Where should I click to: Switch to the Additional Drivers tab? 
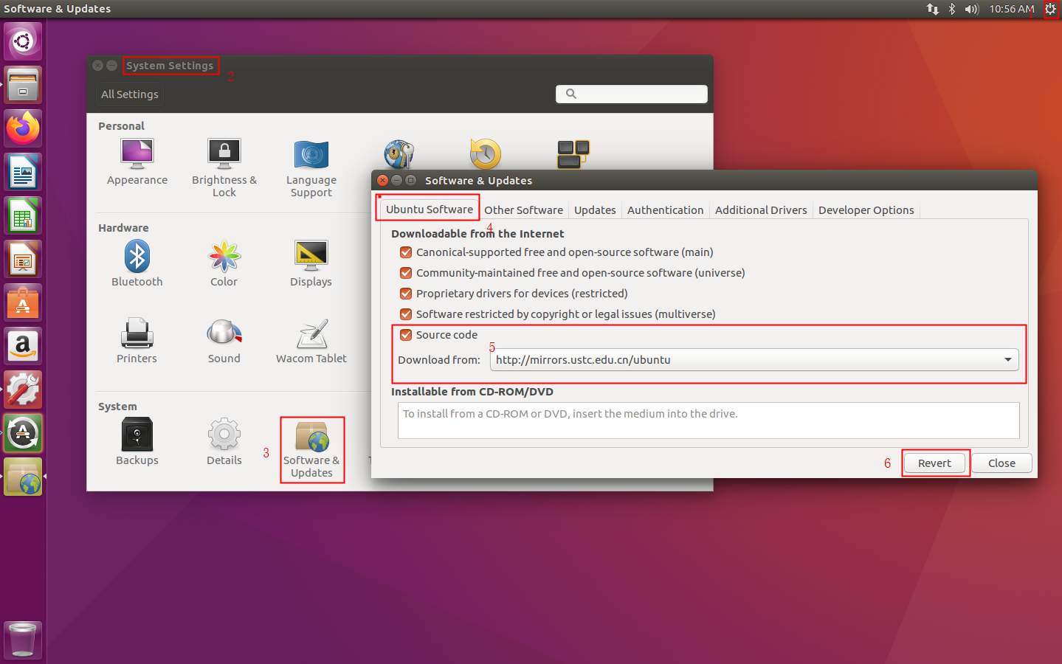pos(761,210)
